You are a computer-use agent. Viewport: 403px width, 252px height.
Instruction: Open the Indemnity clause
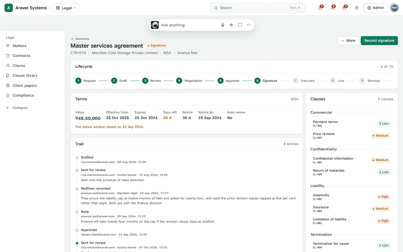[352, 197]
